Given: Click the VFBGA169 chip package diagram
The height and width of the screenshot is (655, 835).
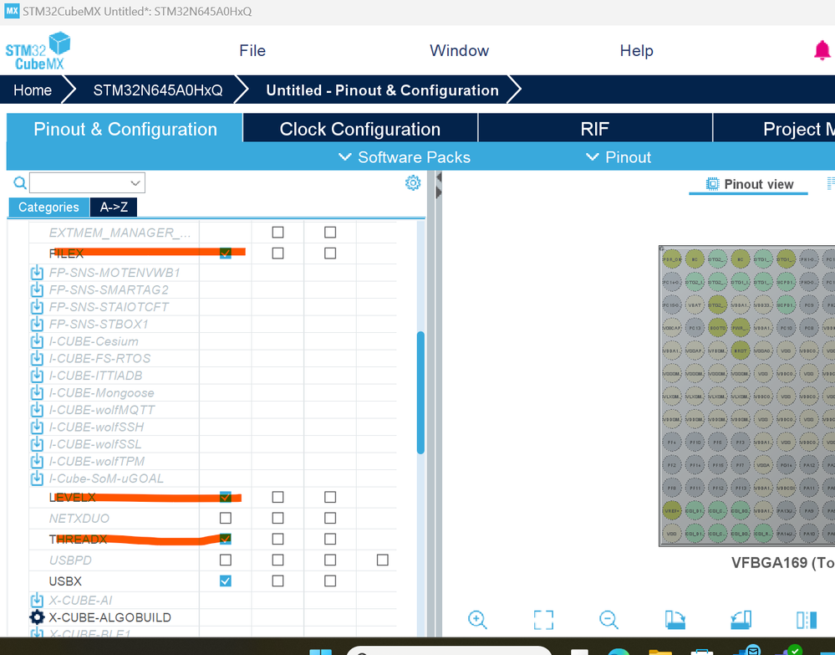Looking at the screenshot, I should [746, 396].
